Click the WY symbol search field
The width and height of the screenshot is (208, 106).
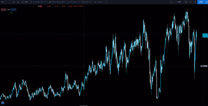(x=5, y=2)
